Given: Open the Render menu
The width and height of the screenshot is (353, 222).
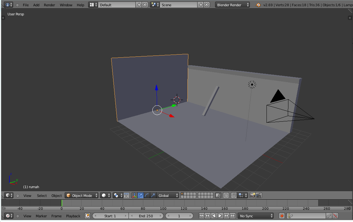Looking at the screenshot, I should click(x=49, y=5).
